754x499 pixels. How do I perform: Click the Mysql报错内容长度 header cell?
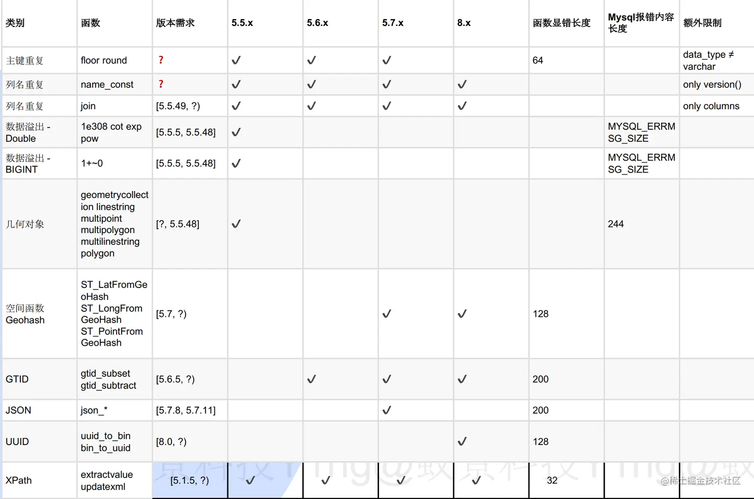(642, 23)
